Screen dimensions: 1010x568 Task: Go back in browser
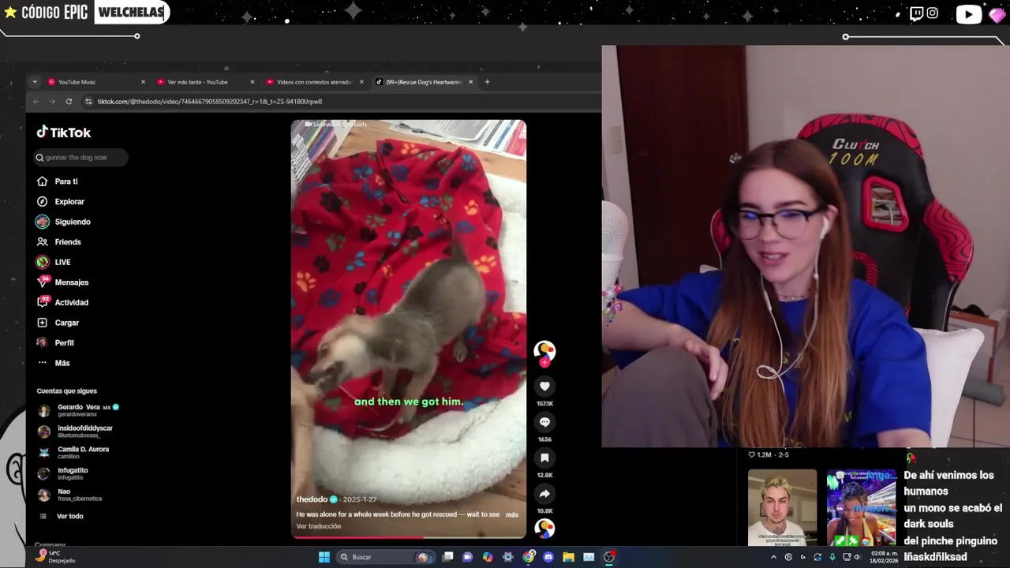click(36, 102)
